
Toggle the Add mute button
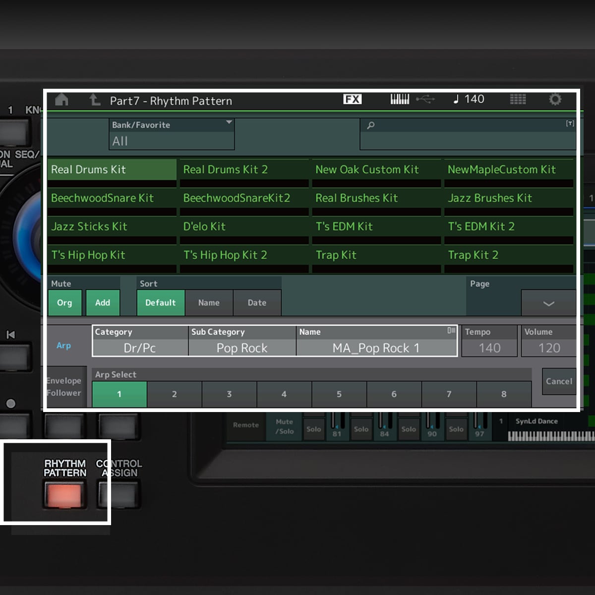[x=103, y=302]
